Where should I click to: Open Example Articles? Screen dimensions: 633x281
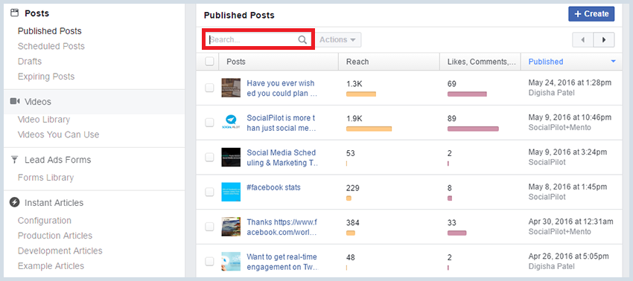pos(51,266)
